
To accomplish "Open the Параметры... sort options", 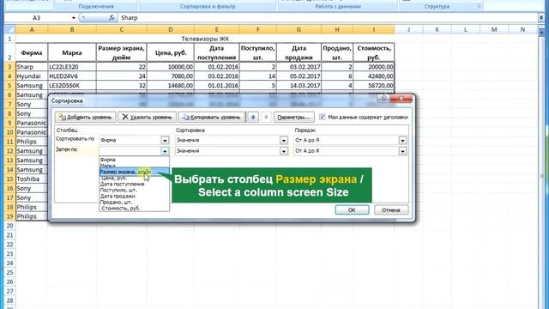I will tap(293, 117).
